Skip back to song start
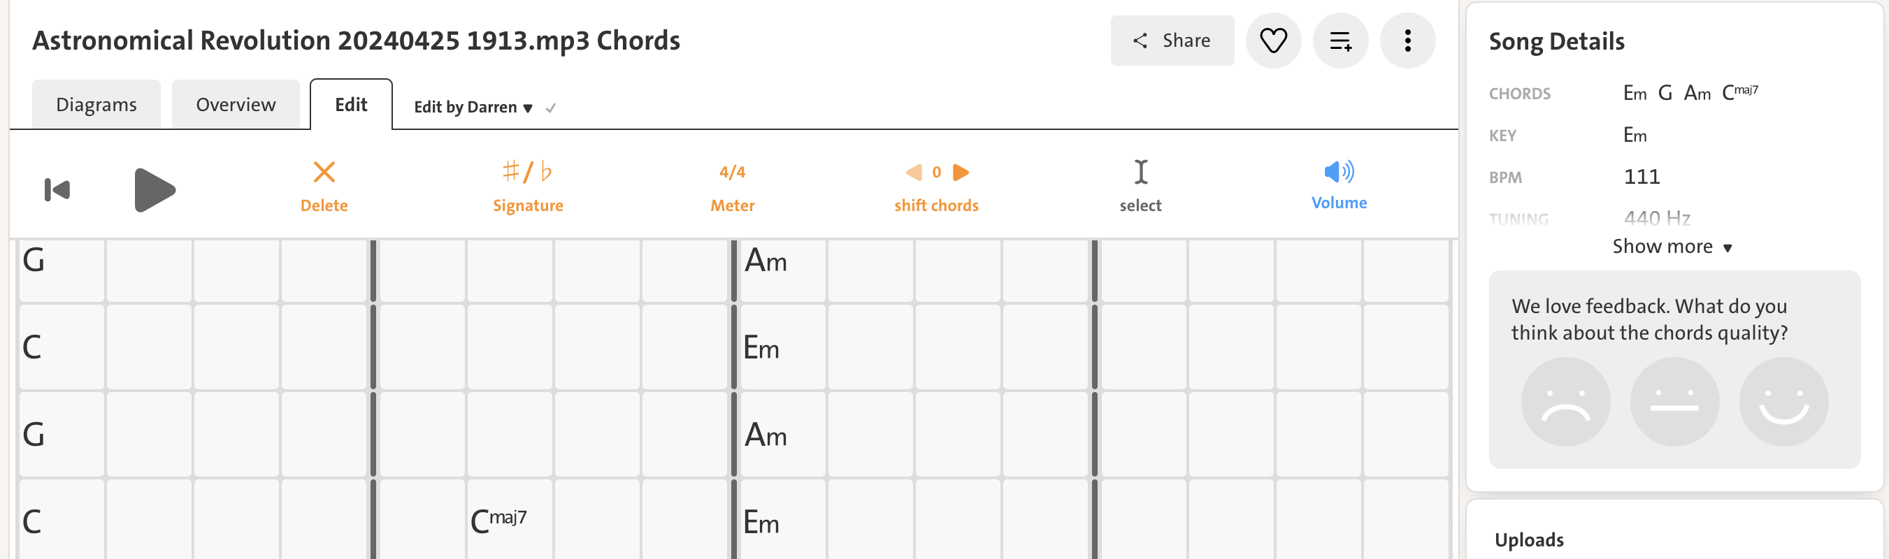The height and width of the screenshot is (559, 1889). click(57, 190)
